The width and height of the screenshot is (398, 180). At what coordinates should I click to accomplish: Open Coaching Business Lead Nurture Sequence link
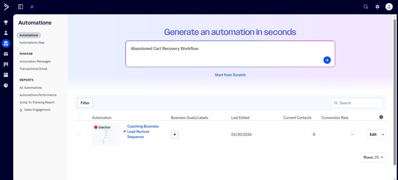[143, 131]
